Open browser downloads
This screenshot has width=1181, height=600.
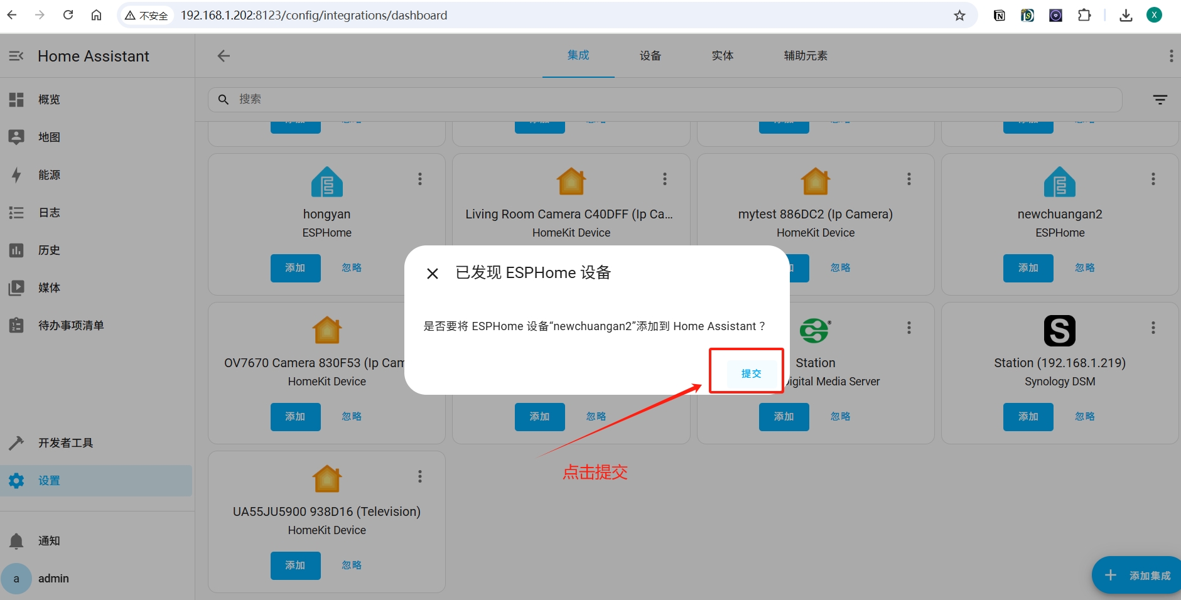tap(1126, 15)
